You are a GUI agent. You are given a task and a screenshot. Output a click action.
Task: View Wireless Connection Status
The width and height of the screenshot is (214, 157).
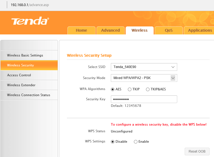[29, 95]
